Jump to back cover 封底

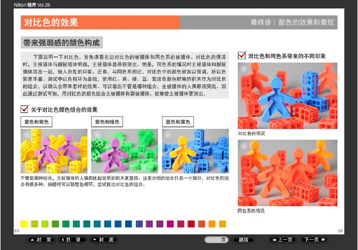[103, 240]
